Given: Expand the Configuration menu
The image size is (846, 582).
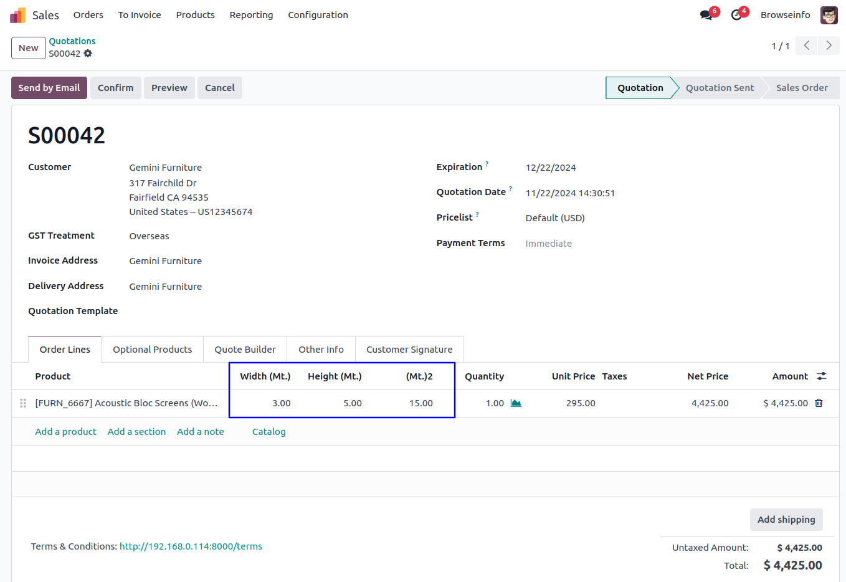Looking at the screenshot, I should (x=318, y=15).
